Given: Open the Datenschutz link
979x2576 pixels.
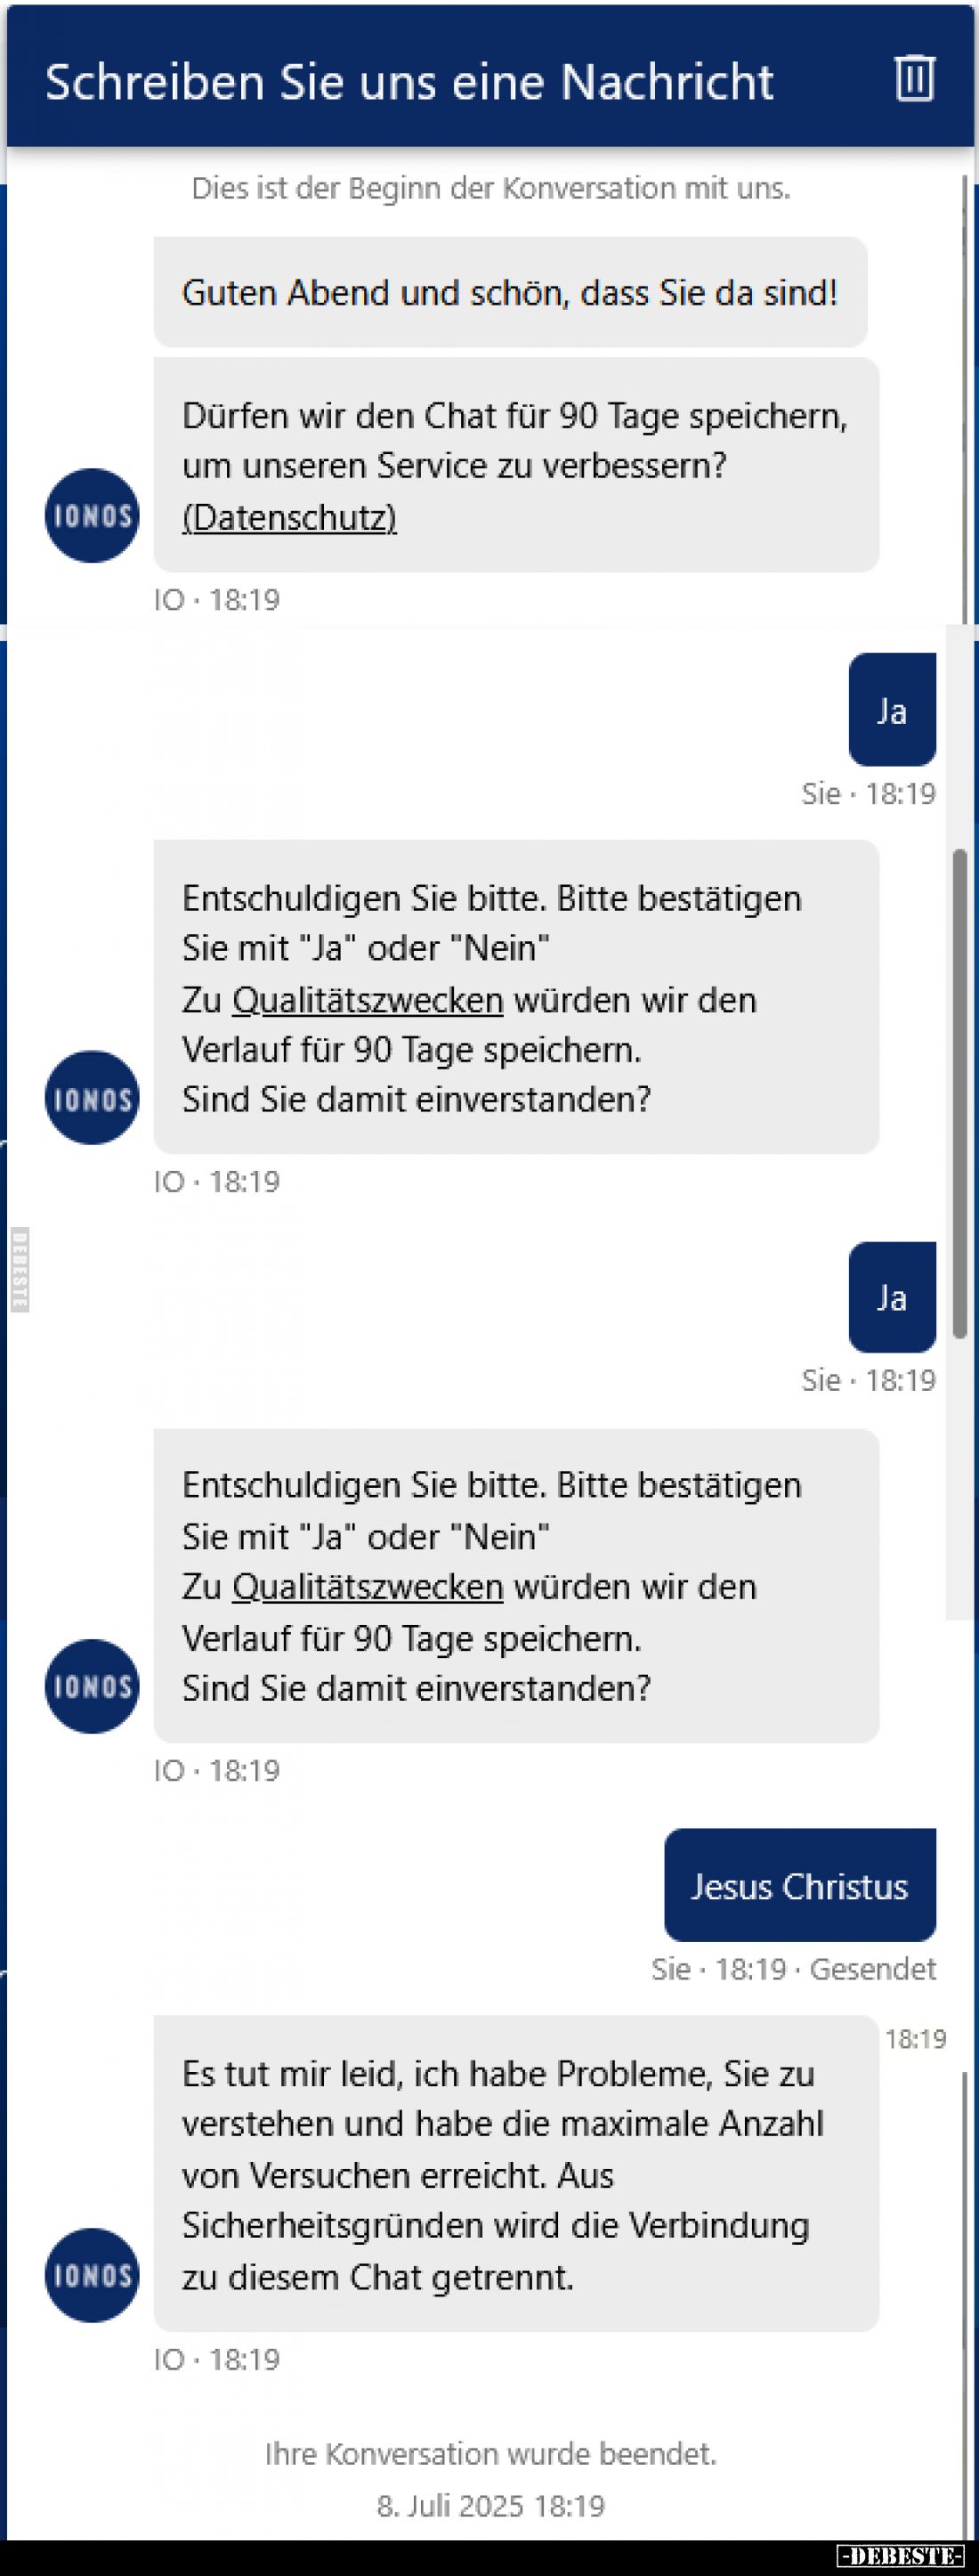Looking at the screenshot, I should (291, 519).
